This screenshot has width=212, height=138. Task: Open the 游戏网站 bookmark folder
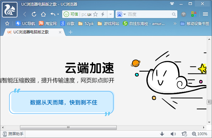click(x=108, y=24)
